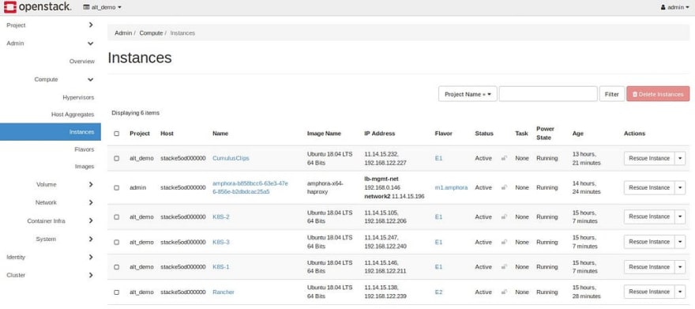The height and width of the screenshot is (309, 695).
Task: Click Rescue Instance for K8S-2
Action: (x=649, y=217)
